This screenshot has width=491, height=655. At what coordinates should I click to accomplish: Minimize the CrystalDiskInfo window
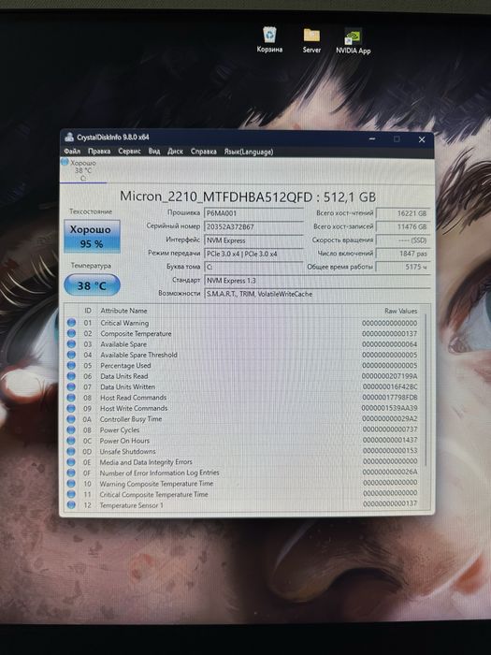coord(372,138)
